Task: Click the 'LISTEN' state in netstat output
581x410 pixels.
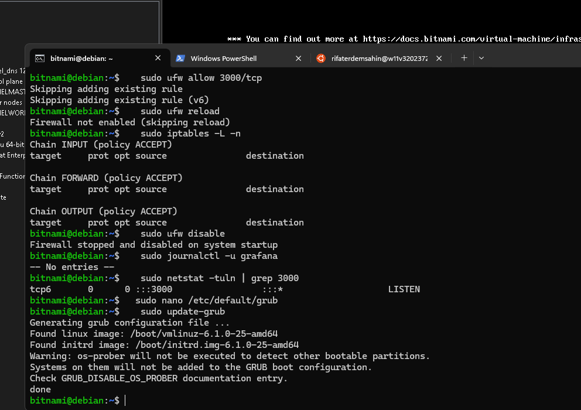Action: [x=404, y=289]
